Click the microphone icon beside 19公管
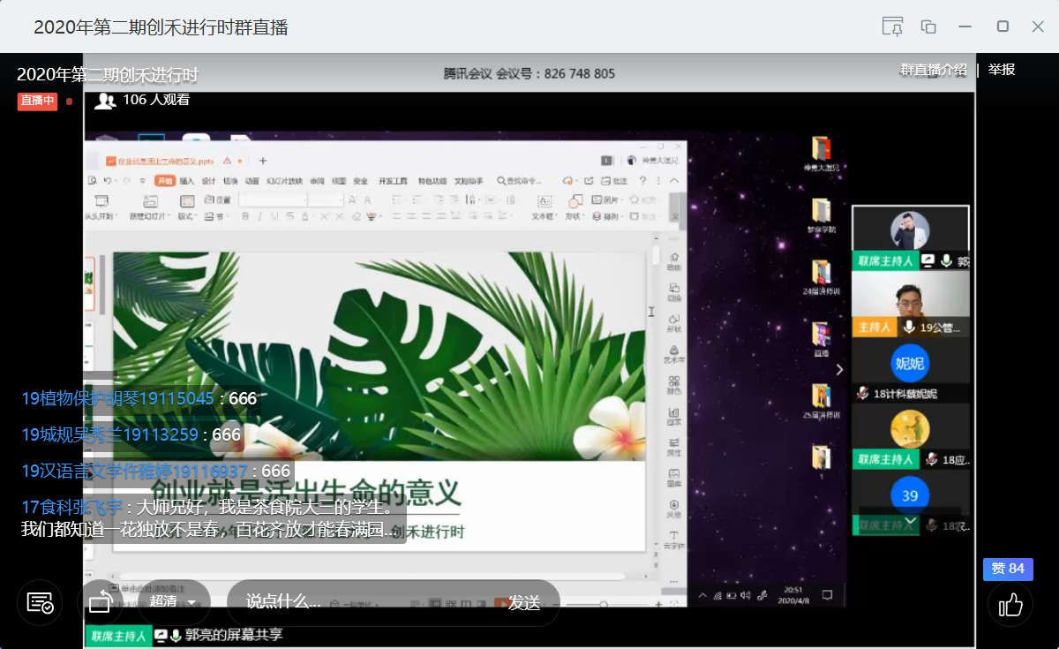This screenshot has width=1059, height=649. [909, 328]
